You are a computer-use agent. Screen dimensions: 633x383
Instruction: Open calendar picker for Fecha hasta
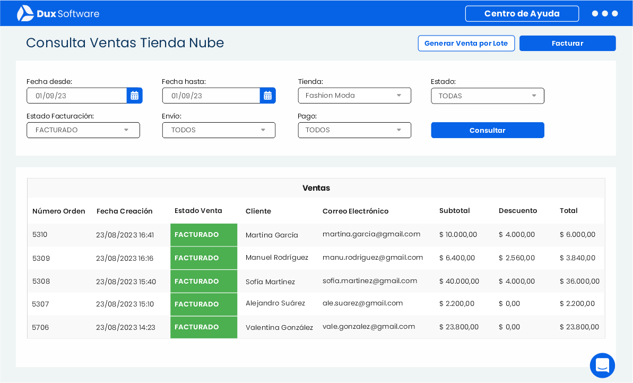tap(267, 96)
